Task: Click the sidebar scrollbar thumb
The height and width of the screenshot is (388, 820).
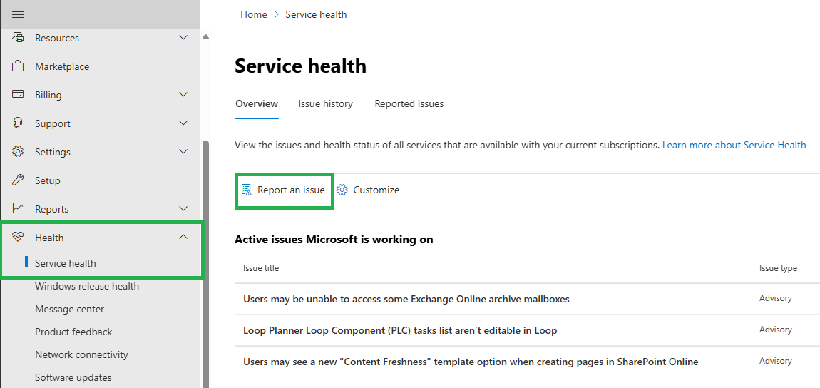Action: point(205,264)
